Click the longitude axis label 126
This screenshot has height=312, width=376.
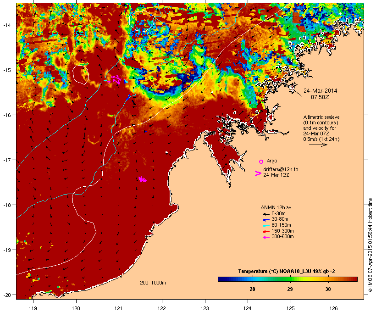[x=334, y=308]
